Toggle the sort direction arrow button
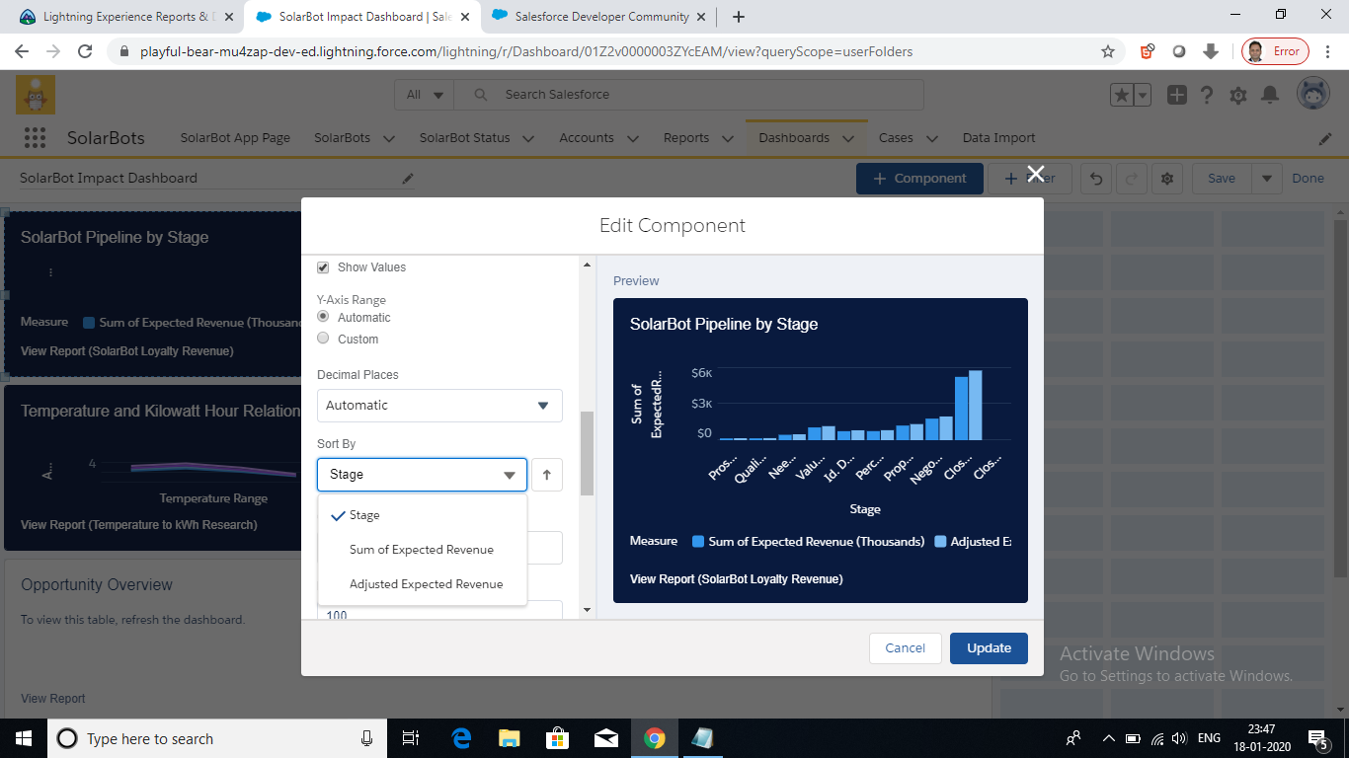This screenshot has height=758, width=1349. click(x=546, y=475)
